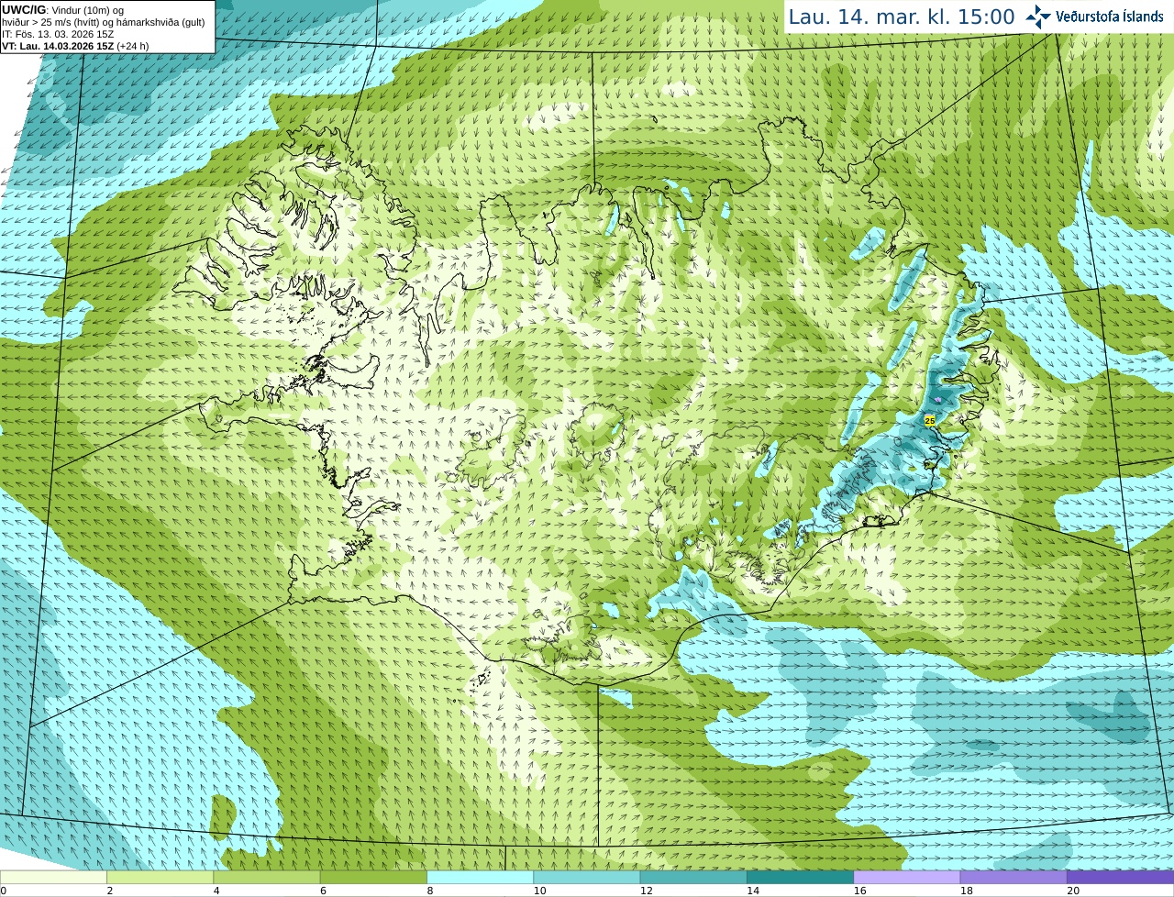The image size is (1174, 897).
Task: Click the Veðurstofa Íslands name text
Action: (x=1109, y=17)
